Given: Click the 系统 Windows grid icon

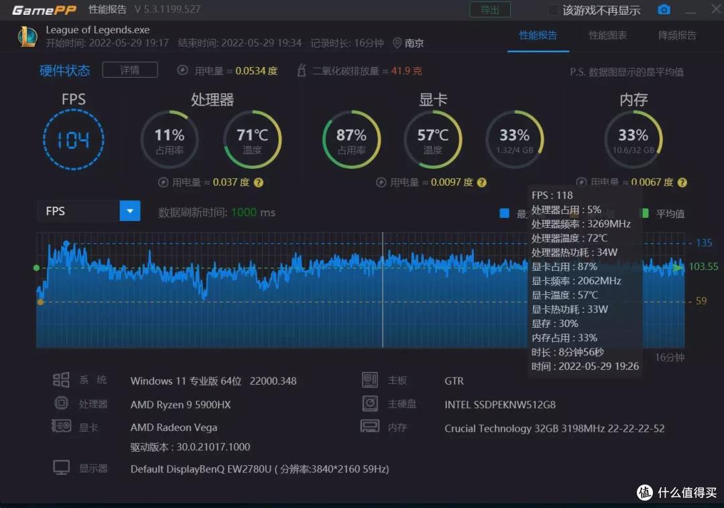Looking at the screenshot, I should (x=61, y=380).
